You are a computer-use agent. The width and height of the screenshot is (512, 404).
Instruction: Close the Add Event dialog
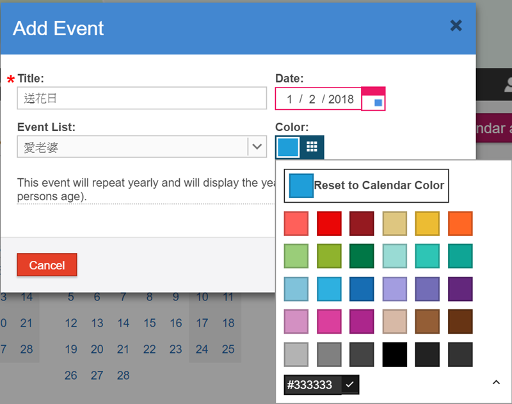[456, 26]
